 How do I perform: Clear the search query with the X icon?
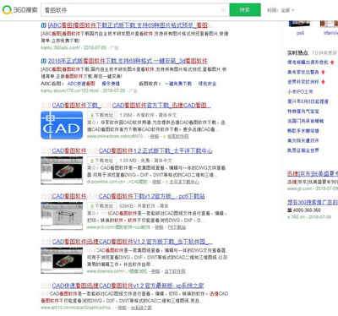223,10
